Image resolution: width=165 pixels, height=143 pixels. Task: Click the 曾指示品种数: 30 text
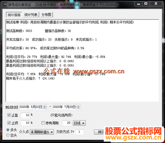point(58,31)
